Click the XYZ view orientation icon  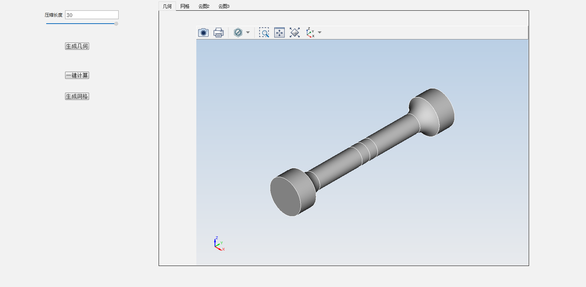310,32
